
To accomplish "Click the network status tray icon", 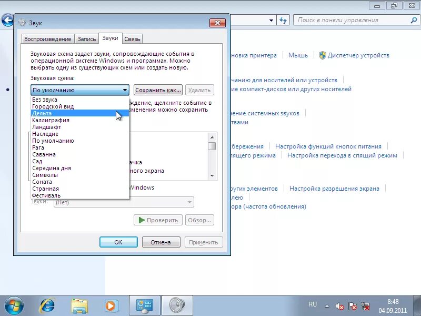I will point(365,306).
